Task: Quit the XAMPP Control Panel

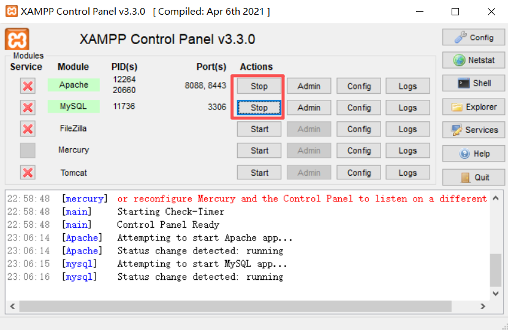Action: (473, 177)
